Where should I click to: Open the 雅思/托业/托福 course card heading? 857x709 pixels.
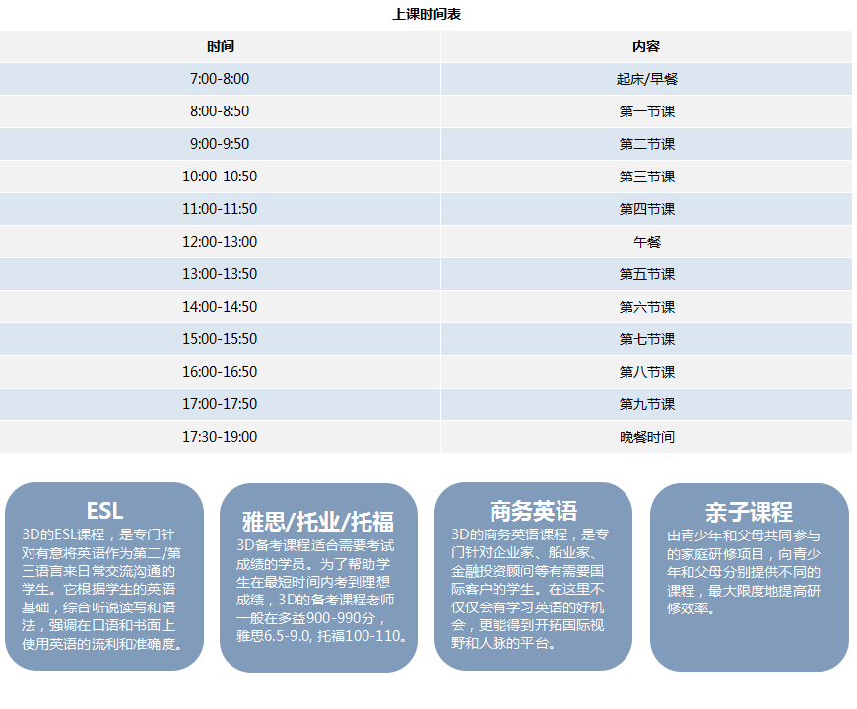(318, 522)
